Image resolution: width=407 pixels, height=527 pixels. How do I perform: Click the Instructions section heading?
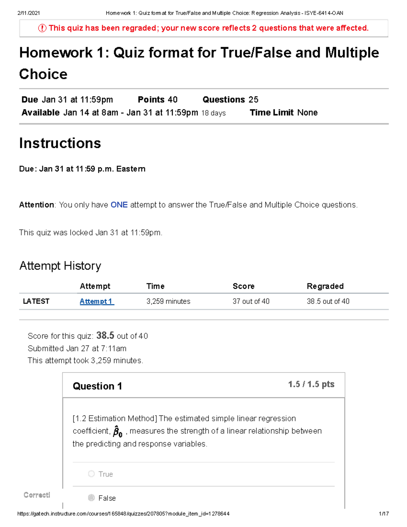(x=60, y=143)
